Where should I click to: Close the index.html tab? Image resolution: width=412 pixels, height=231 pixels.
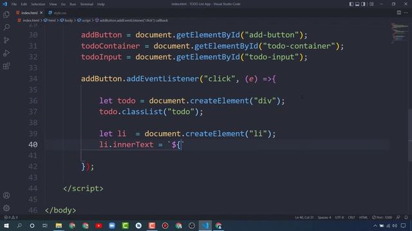(41, 13)
